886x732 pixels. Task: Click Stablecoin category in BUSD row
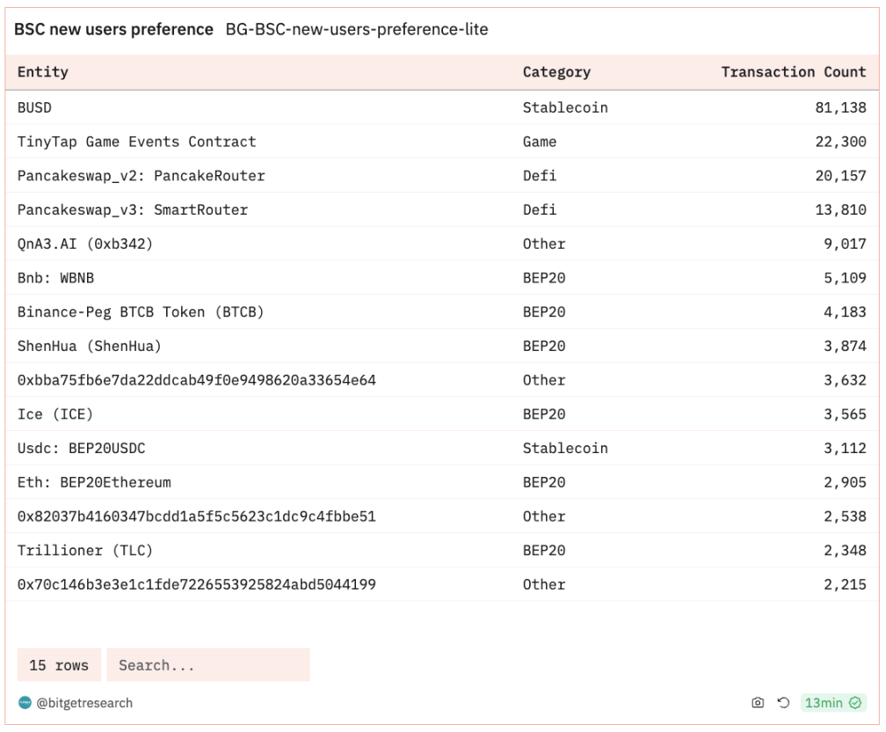pos(565,107)
